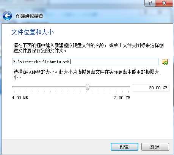The image size is (174, 155).
Task: Click the question mark help button
Action: point(150,3)
